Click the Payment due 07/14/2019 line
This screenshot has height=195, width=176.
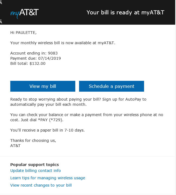click(x=35, y=58)
